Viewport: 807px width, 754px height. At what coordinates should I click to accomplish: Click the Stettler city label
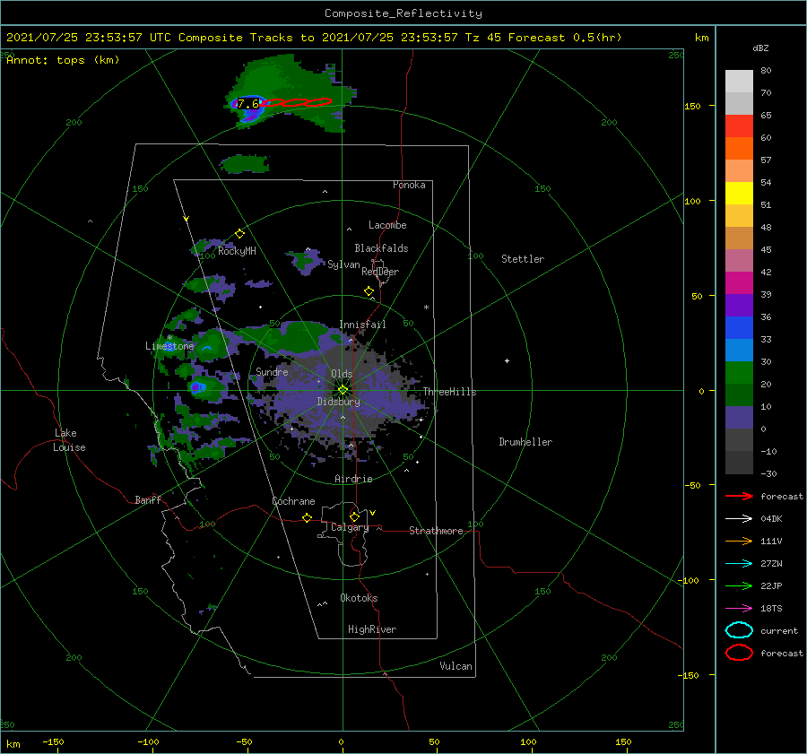523,259
